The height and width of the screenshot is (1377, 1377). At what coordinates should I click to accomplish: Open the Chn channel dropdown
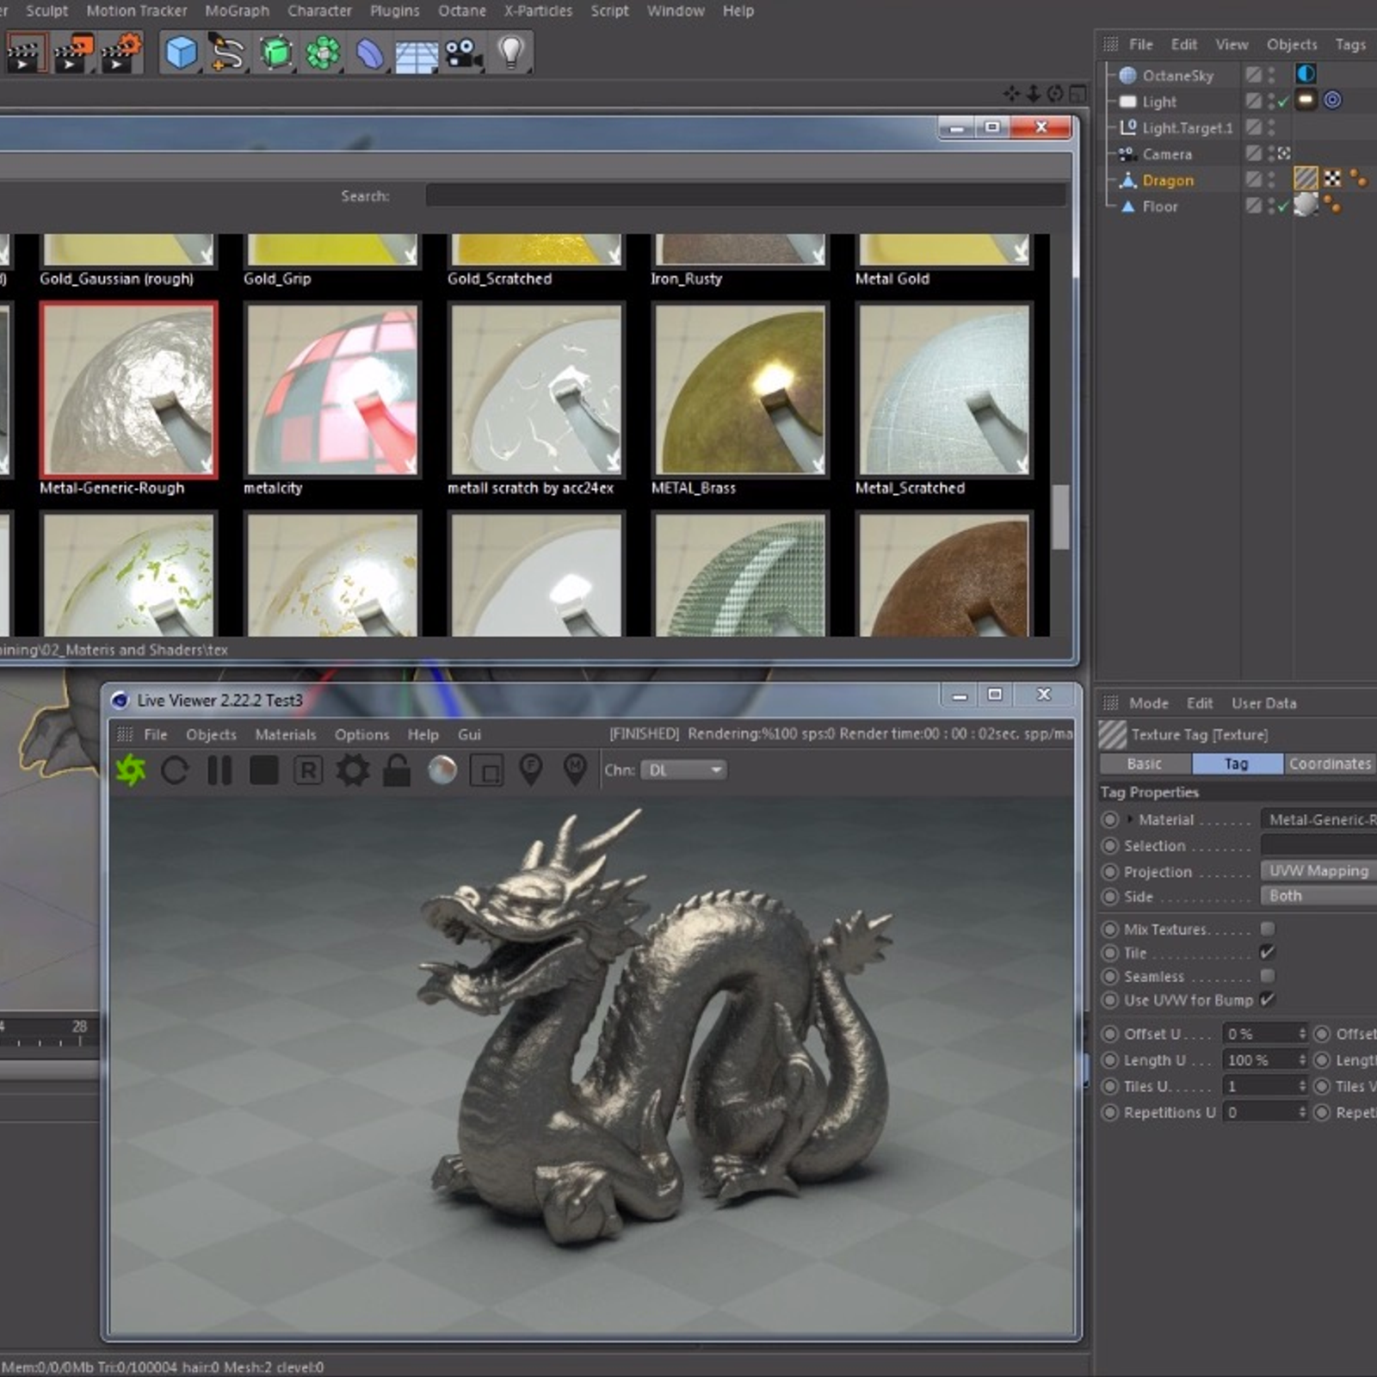[684, 770]
